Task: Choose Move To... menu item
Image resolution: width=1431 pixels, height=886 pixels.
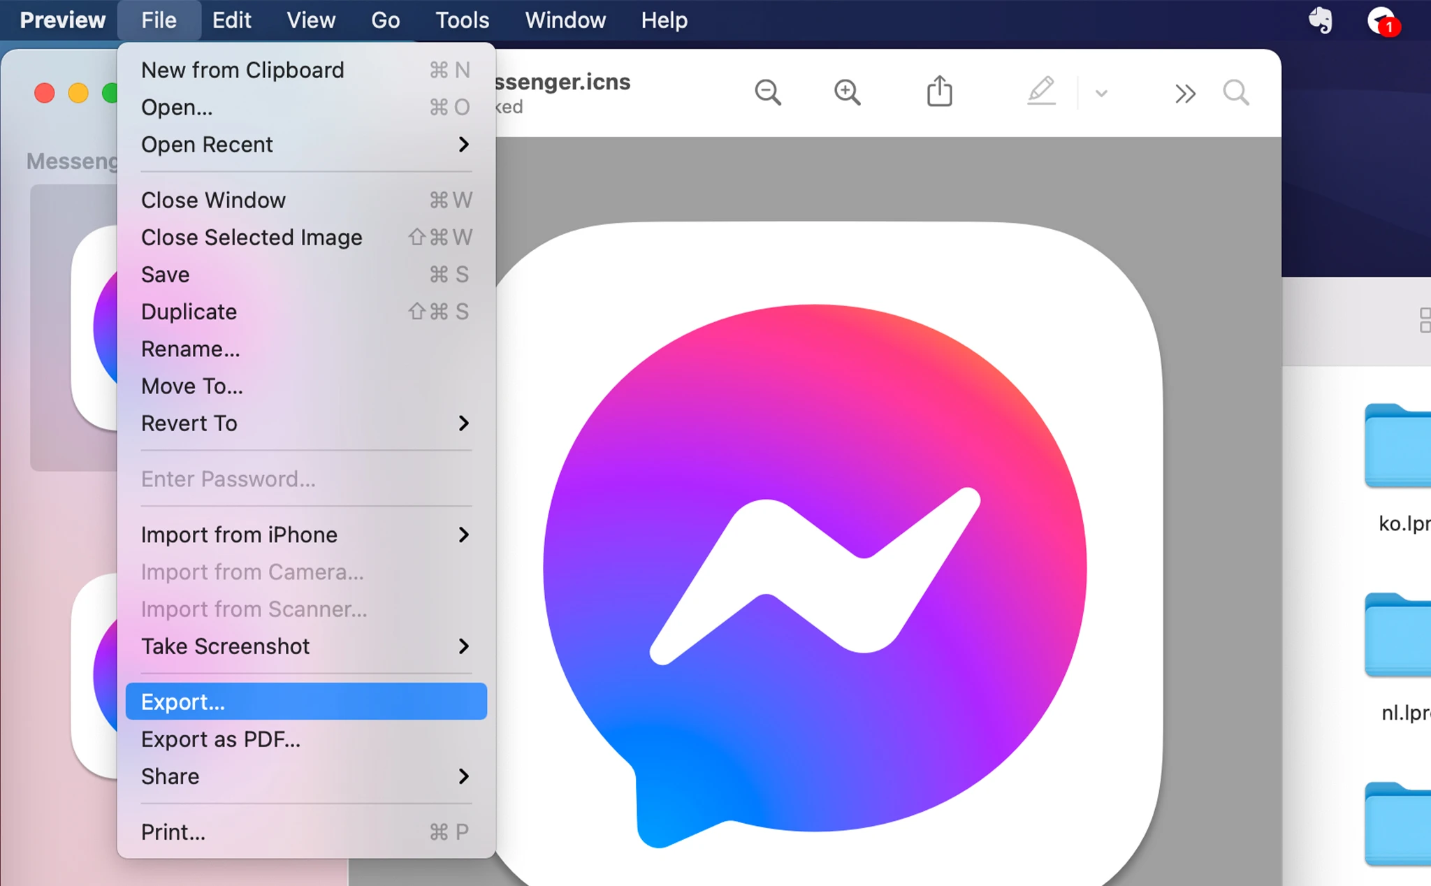Action: click(x=306, y=386)
